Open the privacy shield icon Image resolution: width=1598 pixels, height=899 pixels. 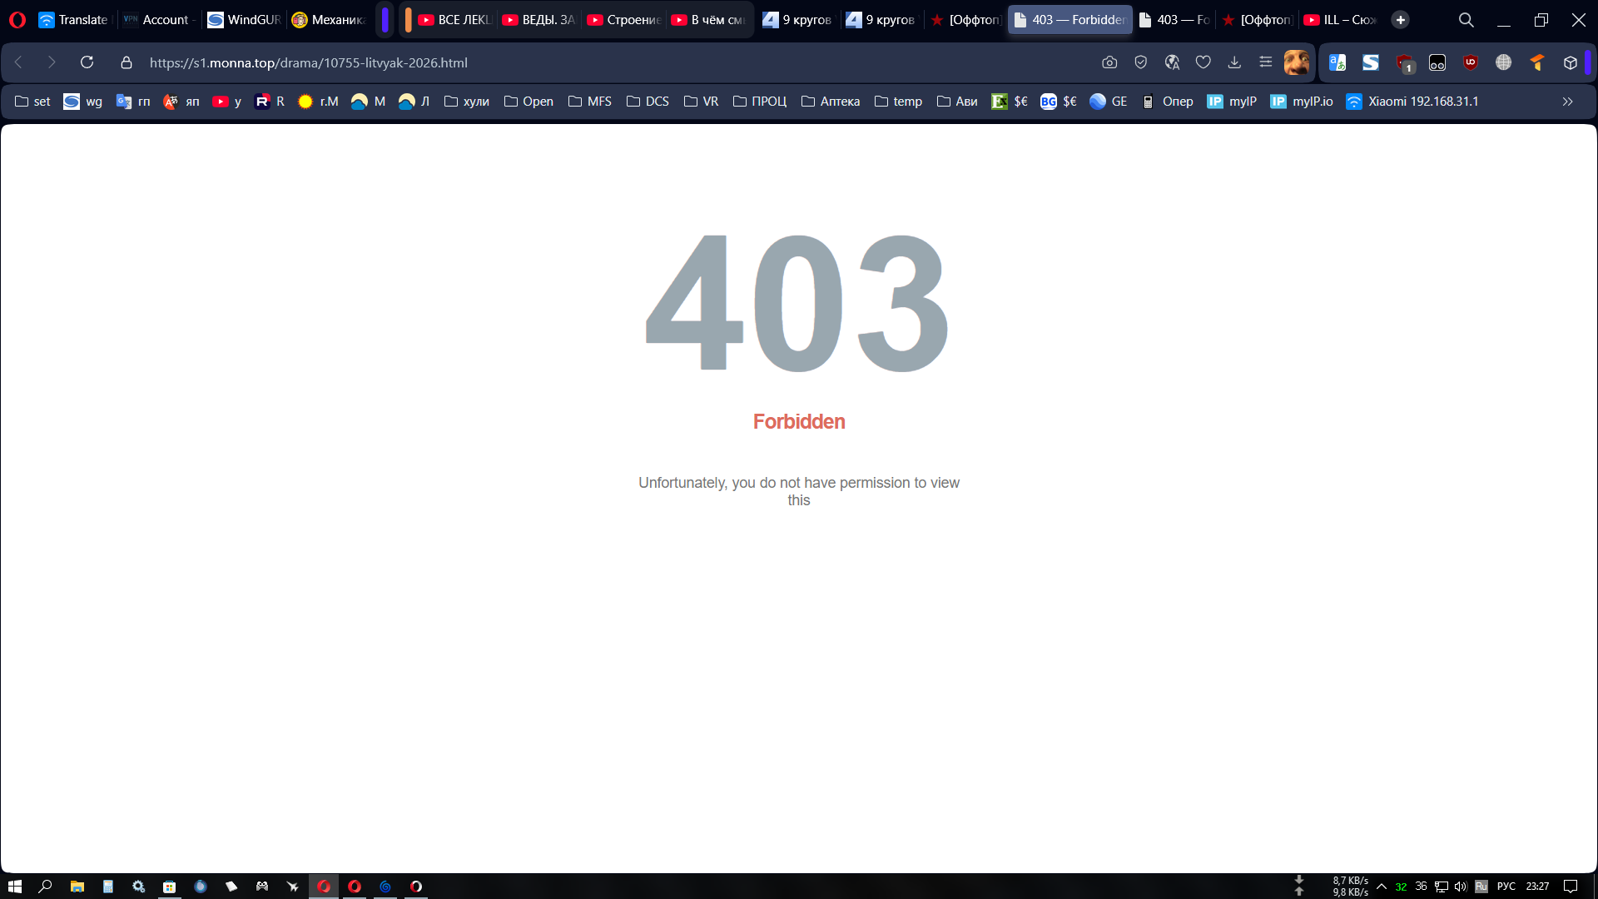point(1141,62)
